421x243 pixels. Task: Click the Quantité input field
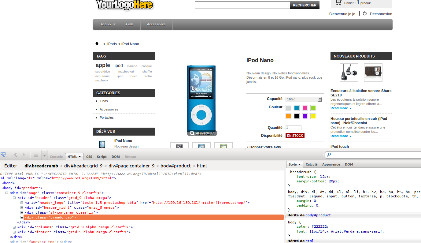click(x=294, y=128)
